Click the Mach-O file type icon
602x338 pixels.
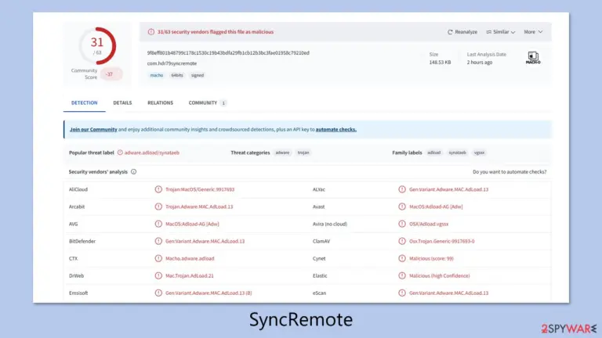(x=533, y=58)
